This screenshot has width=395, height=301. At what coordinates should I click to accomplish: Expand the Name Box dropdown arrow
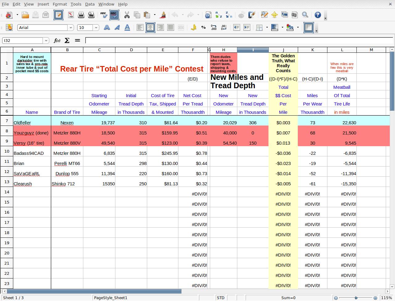click(46, 40)
